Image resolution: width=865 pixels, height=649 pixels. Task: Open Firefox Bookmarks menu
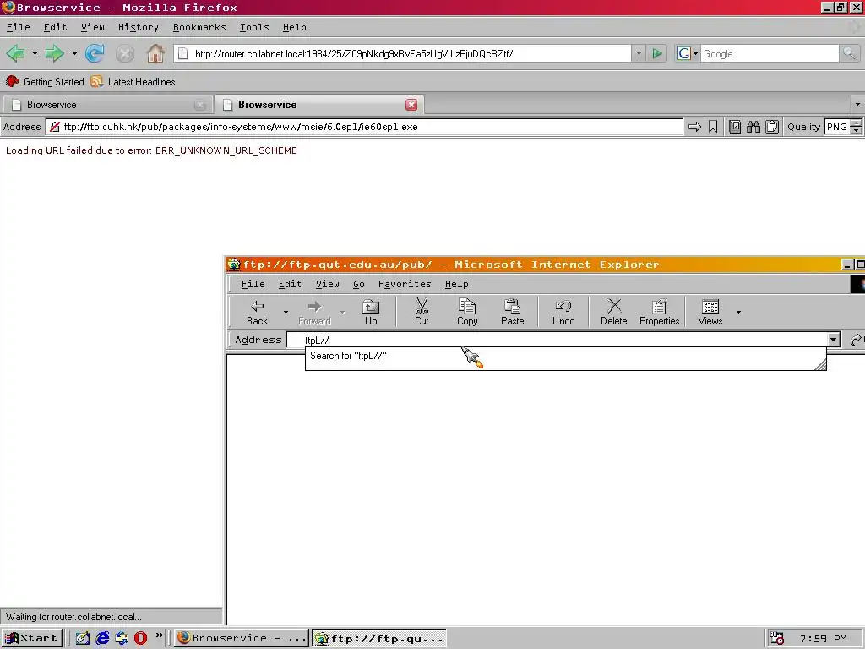pos(199,27)
